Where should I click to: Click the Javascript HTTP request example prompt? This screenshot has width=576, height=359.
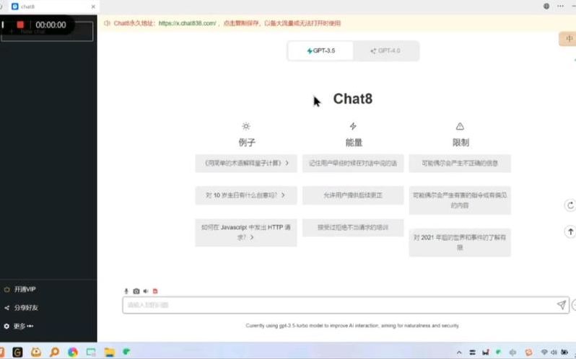tap(246, 233)
